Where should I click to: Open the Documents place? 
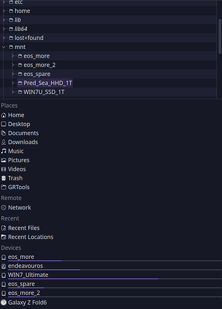pyautogui.click(x=20, y=133)
